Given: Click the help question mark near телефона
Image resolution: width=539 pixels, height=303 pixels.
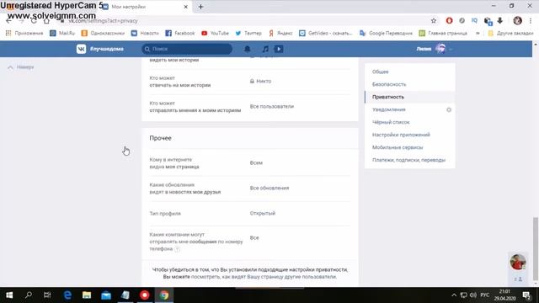Looking at the screenshot, I should pyautogui.click(x=178, y=249).
